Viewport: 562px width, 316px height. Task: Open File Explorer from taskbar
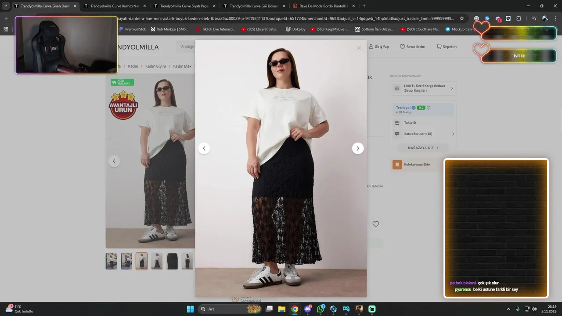click(x=282, y=309)
